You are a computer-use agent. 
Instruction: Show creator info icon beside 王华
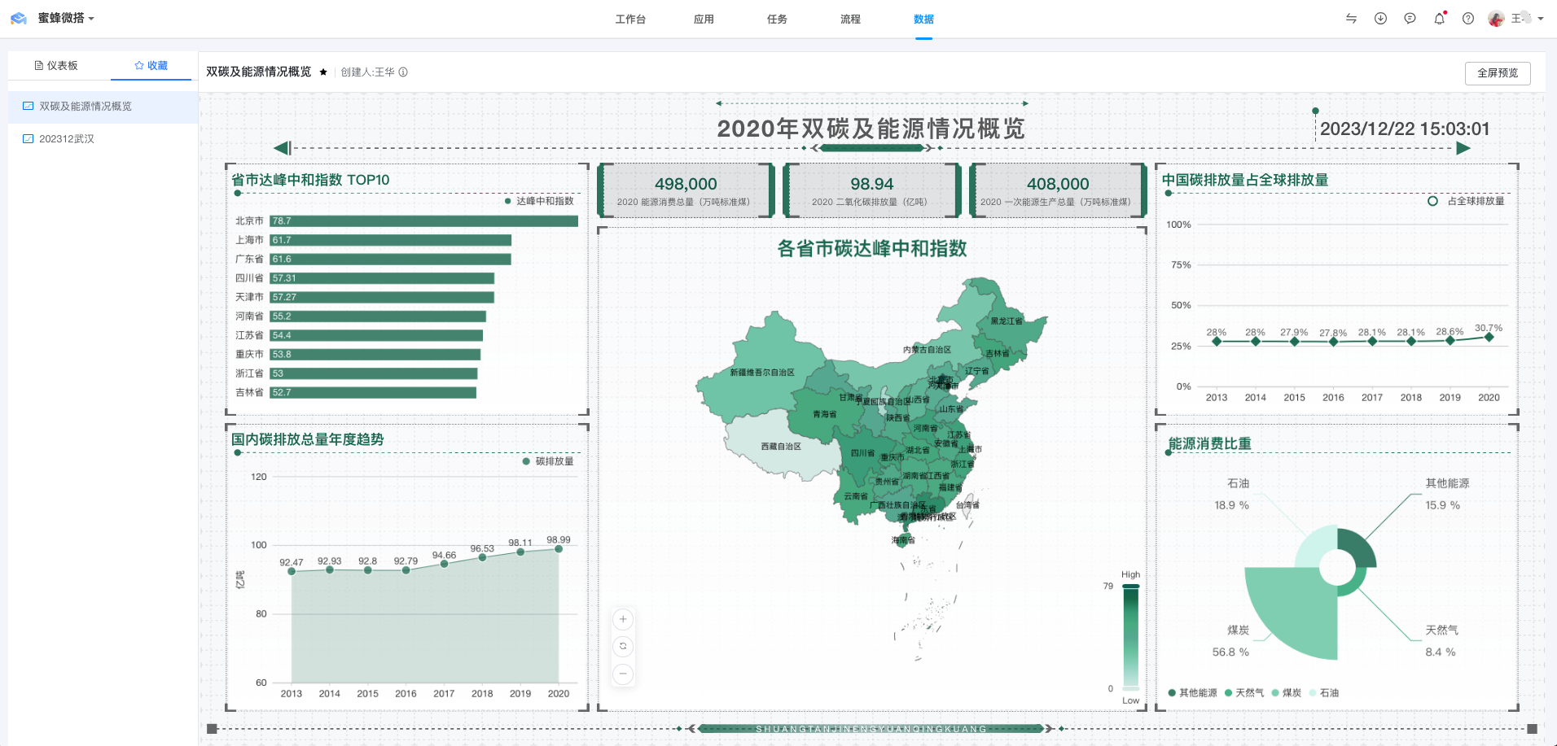click(403, 72)
